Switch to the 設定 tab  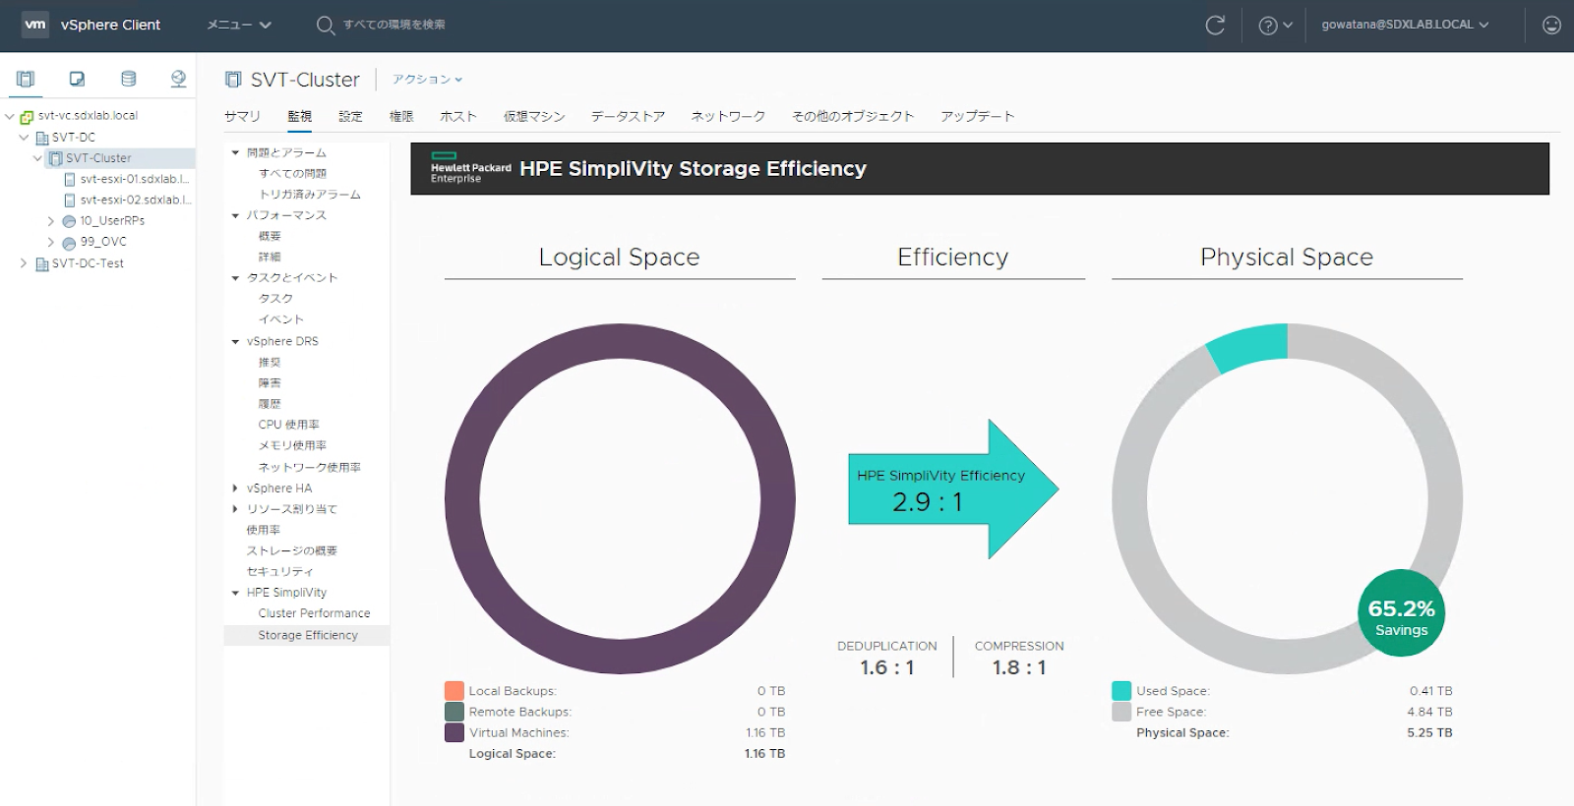point(351,116)
